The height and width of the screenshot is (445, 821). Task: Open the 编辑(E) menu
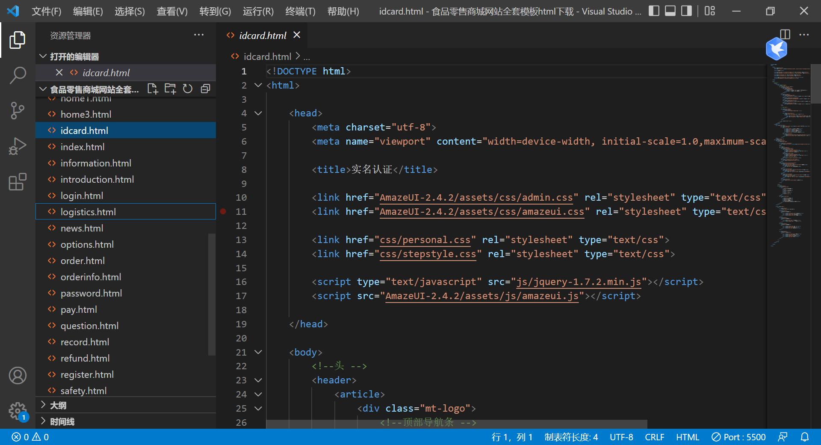tap(88, 11)
